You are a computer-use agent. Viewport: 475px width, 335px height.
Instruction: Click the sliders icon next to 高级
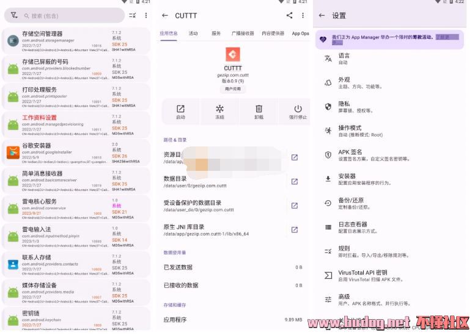click(x=328, y=300)
